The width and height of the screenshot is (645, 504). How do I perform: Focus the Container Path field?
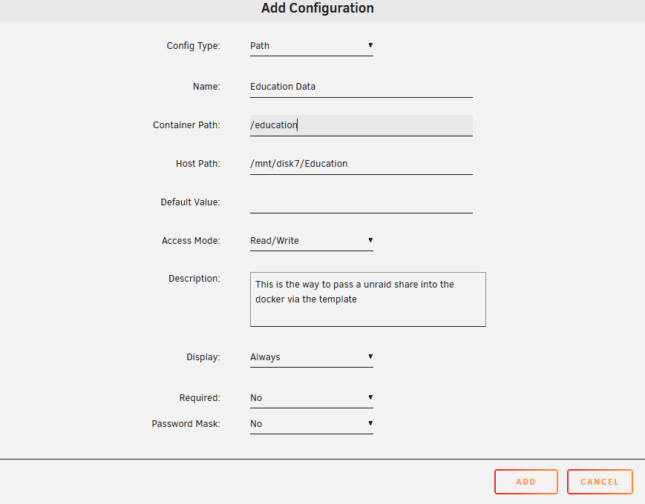[361, 125]
